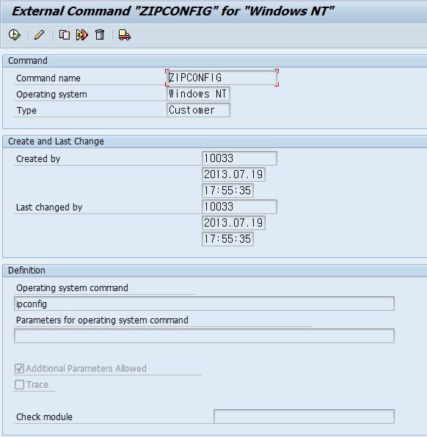This screenshot has width=427, height=437.
Task: Toggle Additional Parameters Allowed checkbox
Action: tap(20, 368)
